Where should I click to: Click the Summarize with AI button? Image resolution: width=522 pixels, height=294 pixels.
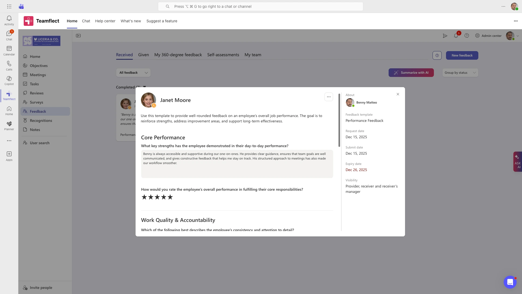[x=411, y=73]
